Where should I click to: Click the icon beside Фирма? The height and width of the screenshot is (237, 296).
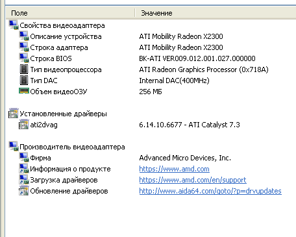click(24, 158)
